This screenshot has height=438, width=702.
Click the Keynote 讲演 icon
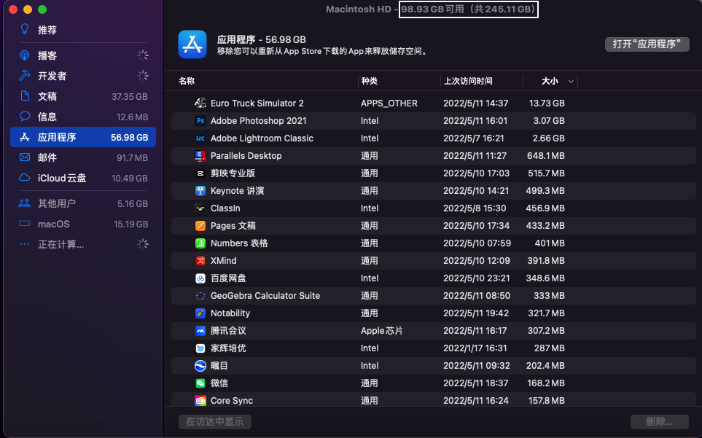[x=200, y=191]
